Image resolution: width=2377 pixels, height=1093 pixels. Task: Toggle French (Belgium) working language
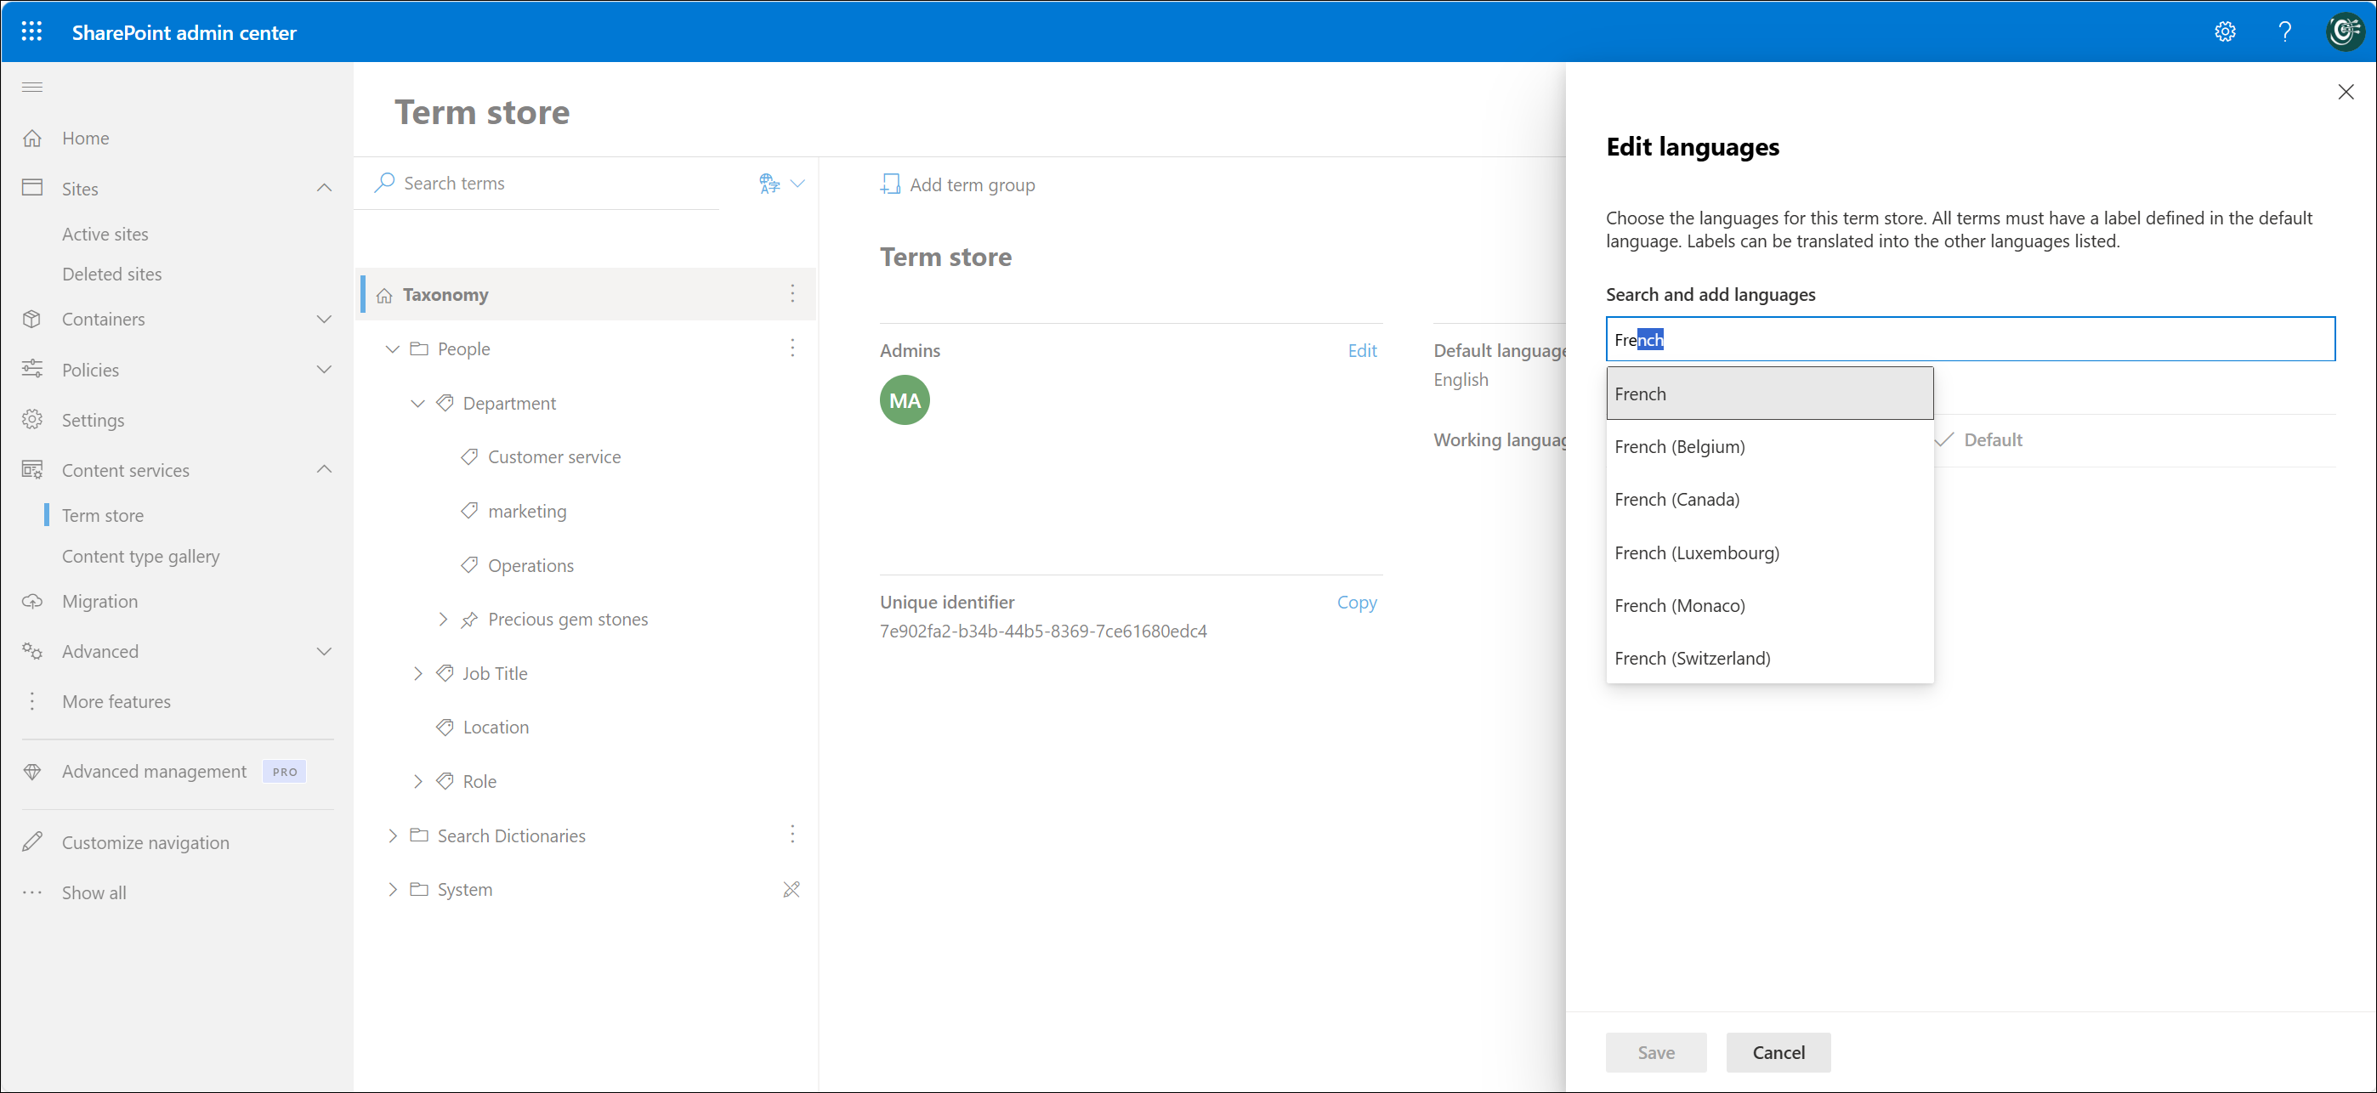(x=1680, y=445)
